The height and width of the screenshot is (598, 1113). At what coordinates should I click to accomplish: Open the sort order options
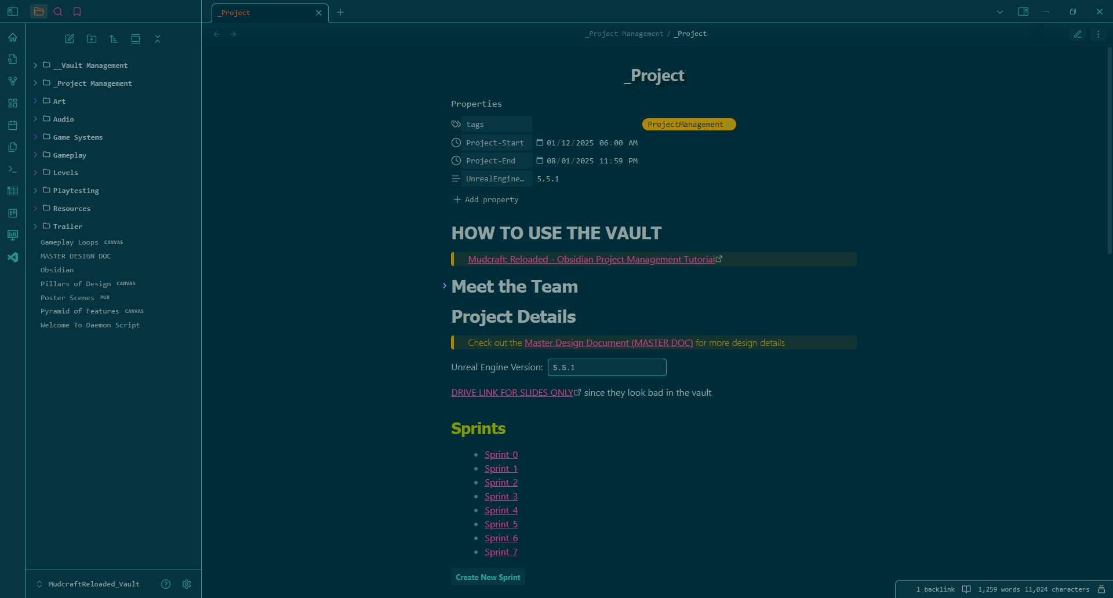click(x=114, y=39)
